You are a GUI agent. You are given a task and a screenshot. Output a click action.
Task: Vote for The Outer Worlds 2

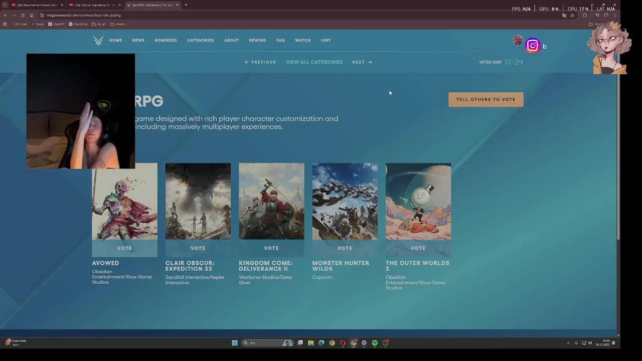point(418,248)
